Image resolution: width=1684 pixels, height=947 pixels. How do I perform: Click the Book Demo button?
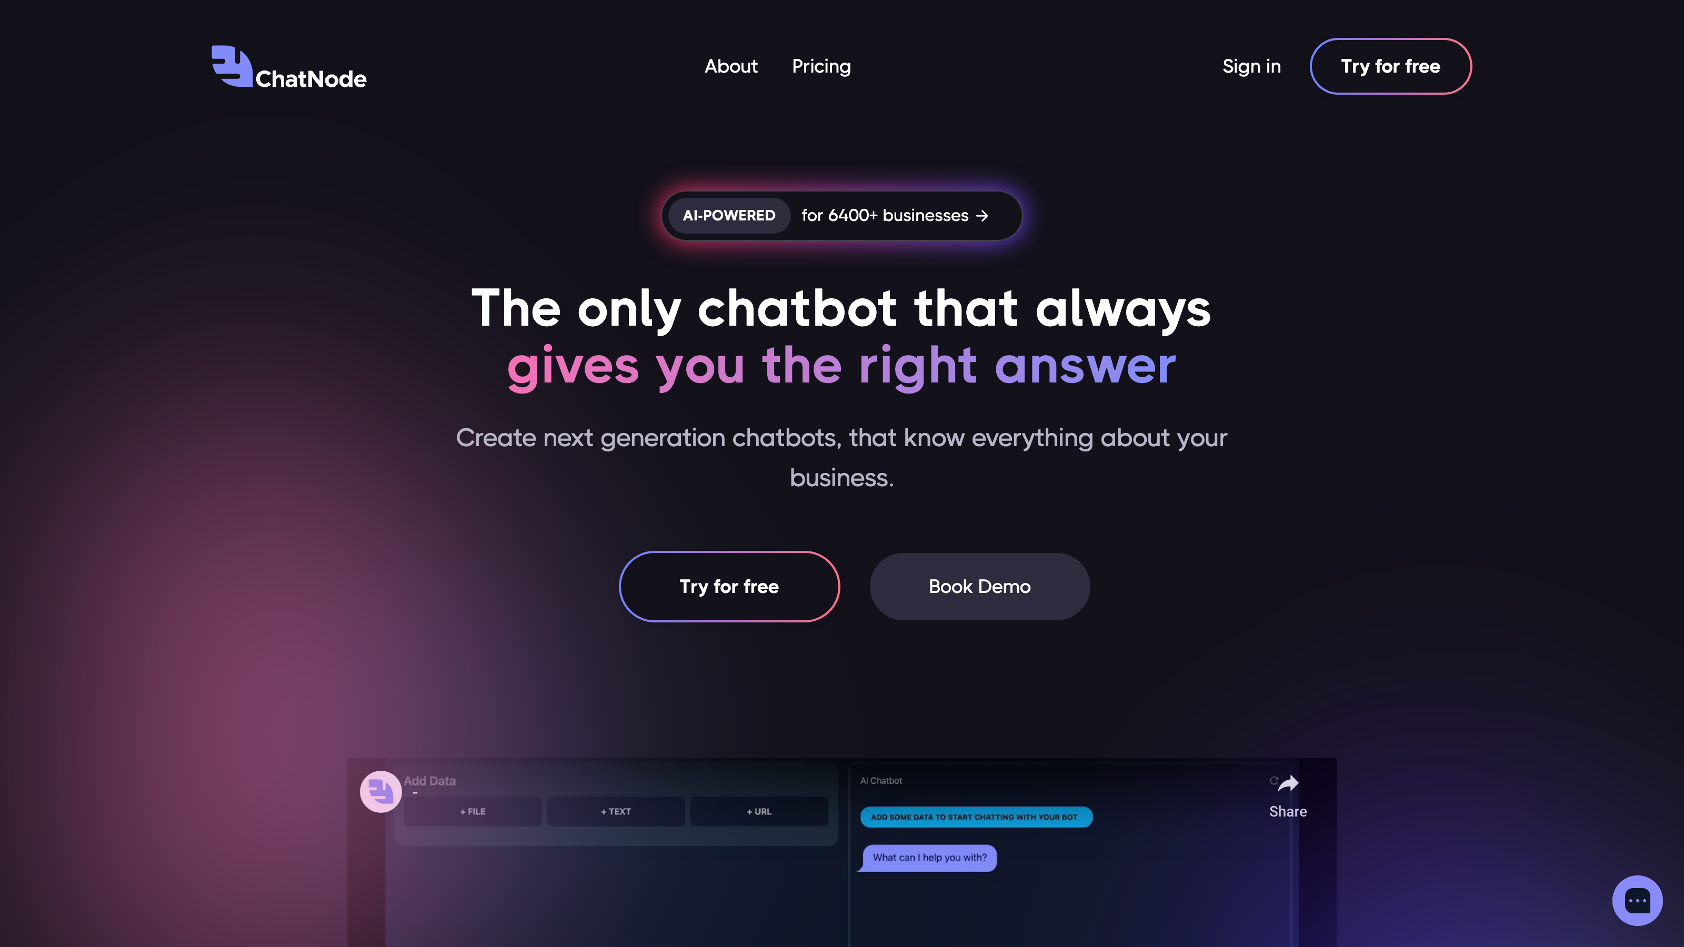tap(980, 586)
